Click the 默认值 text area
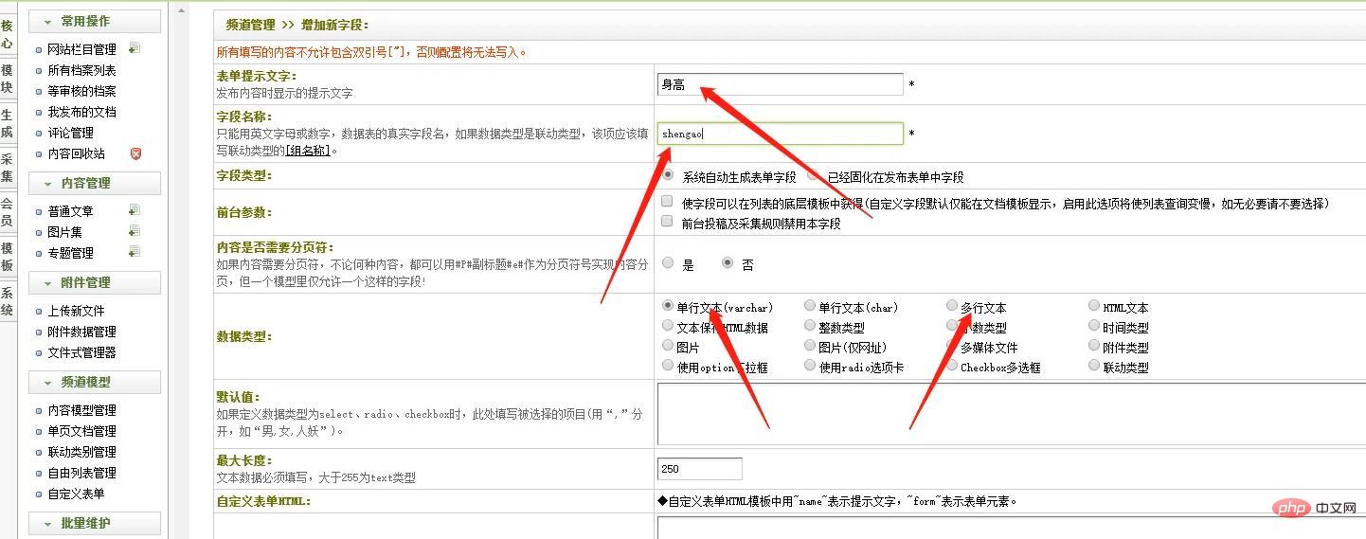The height and width of the screenshot is (539, 1366). [x=1010, y=413]
